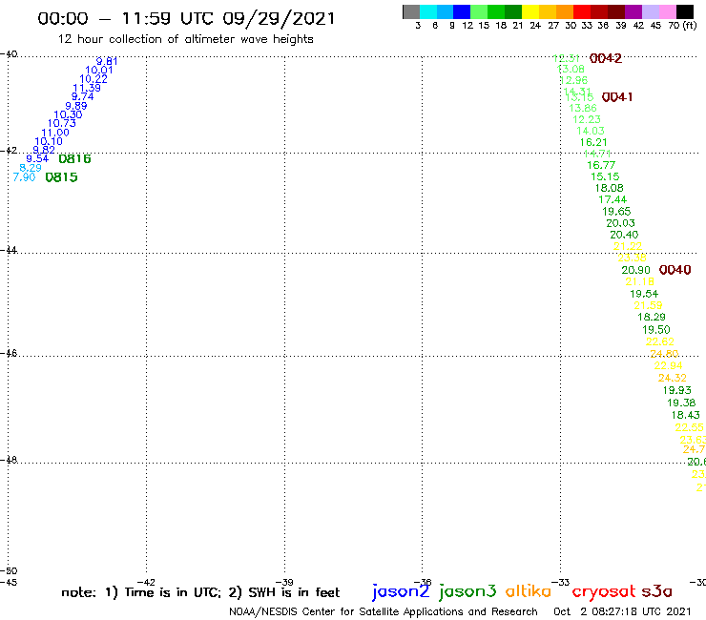Viewport: 706px width, 620px height.
Task: Select the wave height "10.01"
Action: click(x=99, y=70)
